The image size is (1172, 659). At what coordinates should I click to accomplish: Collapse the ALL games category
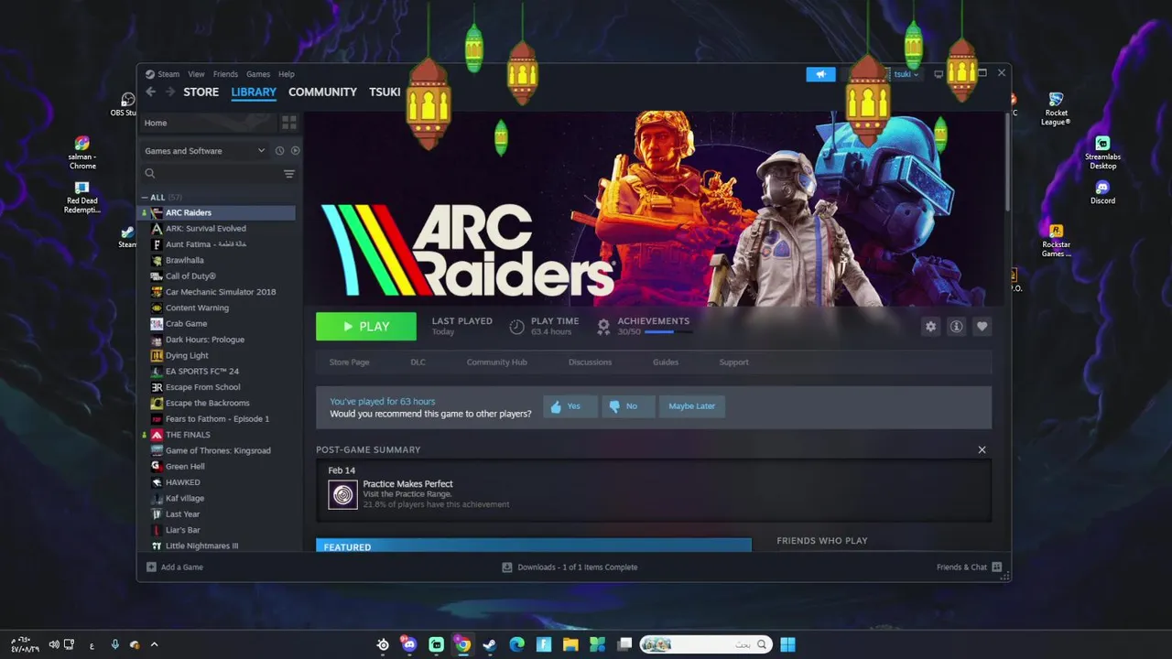(145, 198)
